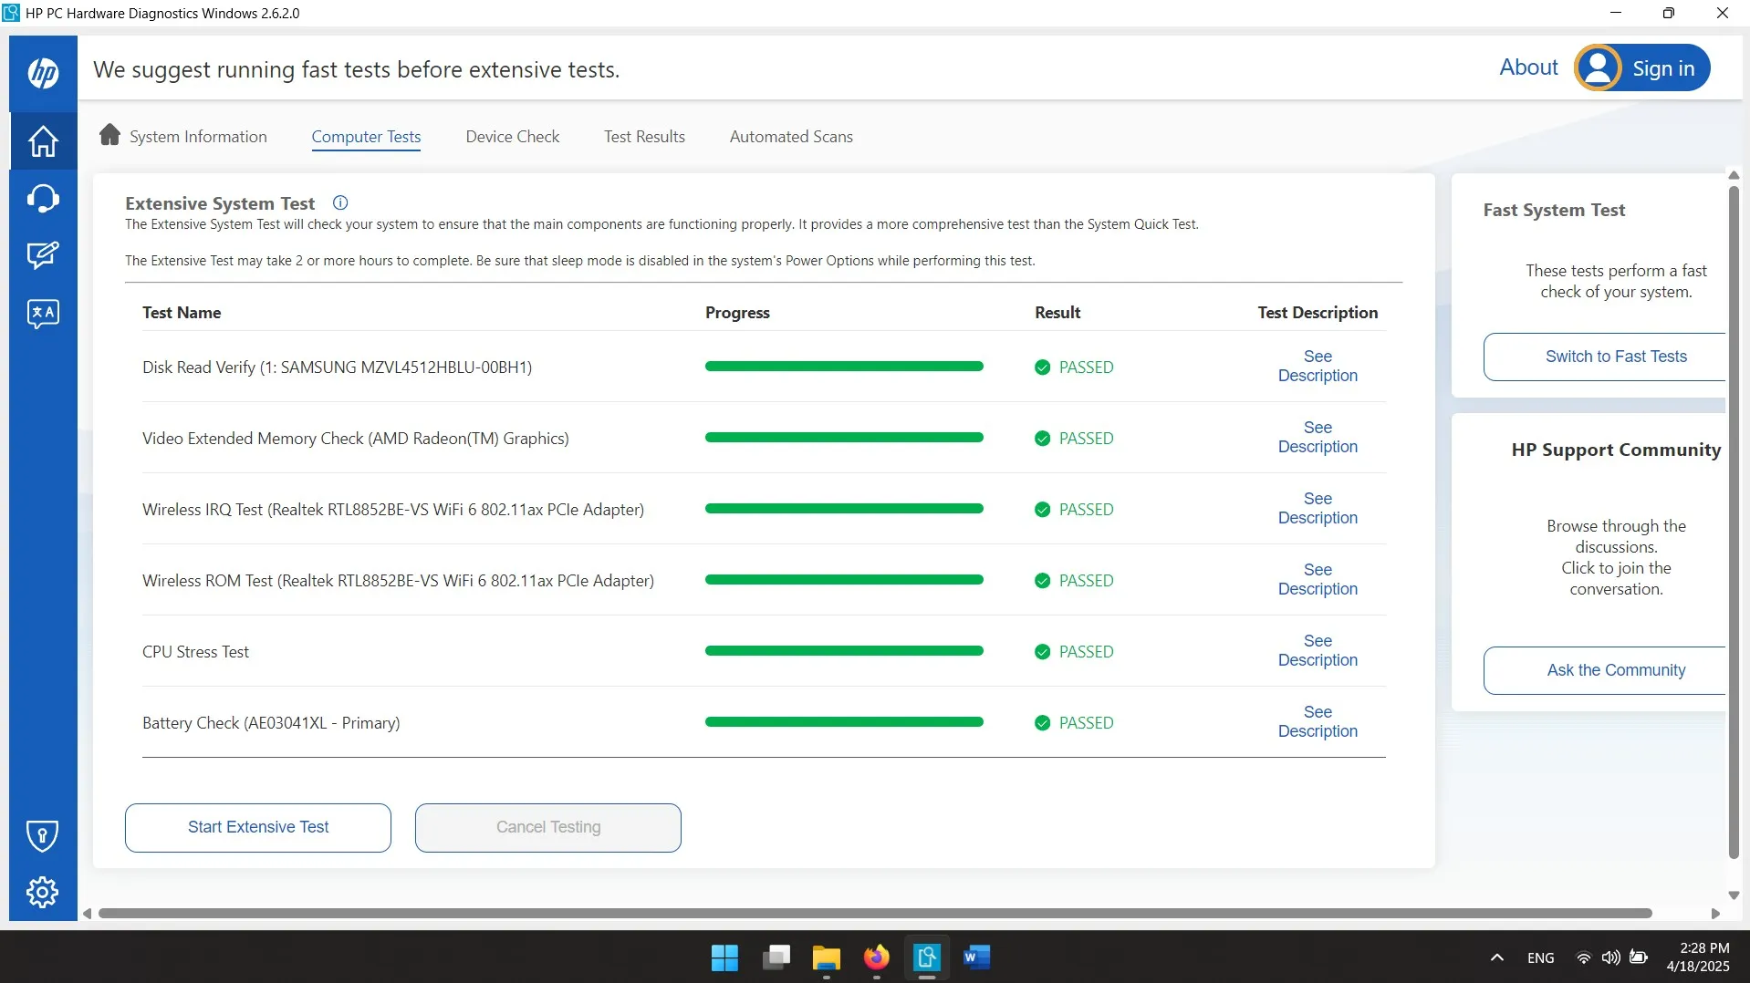
Task: Click the green check icon for Disk Read Verify
Action: point(1042,367)
